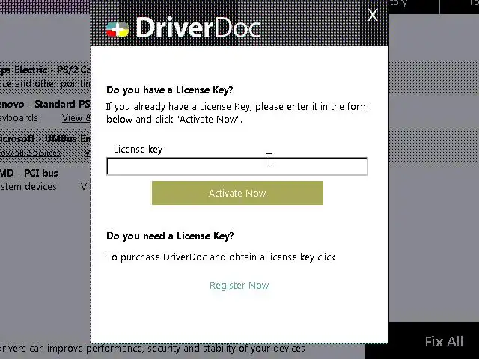Focus the License key text field
Screen dimensions: 479x359
[237, 166]
